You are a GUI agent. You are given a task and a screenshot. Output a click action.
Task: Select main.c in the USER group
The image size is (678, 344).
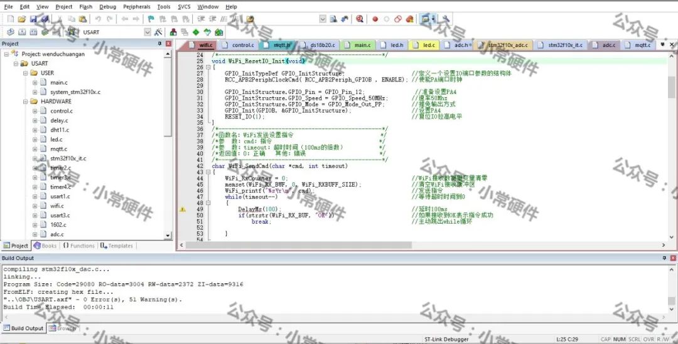(58, 83)
